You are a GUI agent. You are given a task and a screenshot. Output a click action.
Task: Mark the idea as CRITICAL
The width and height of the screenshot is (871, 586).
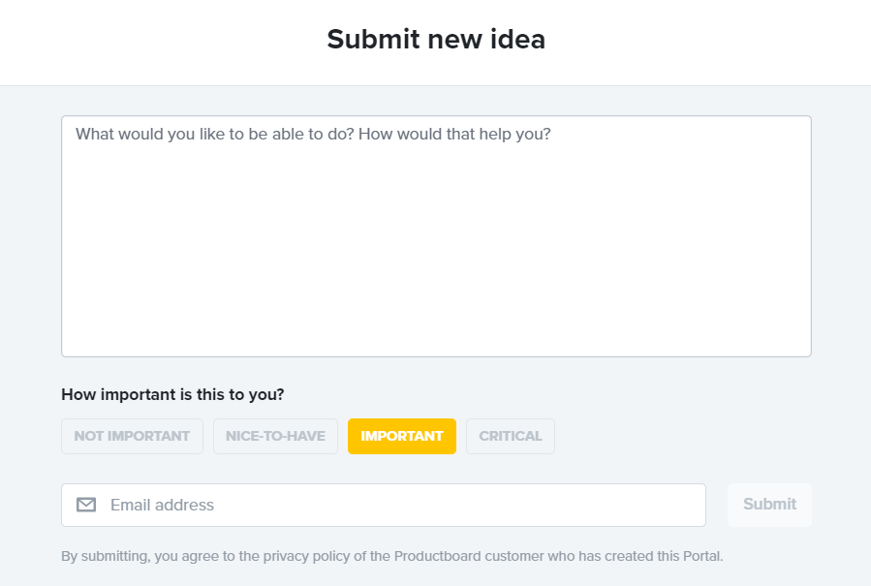point(510,436)
